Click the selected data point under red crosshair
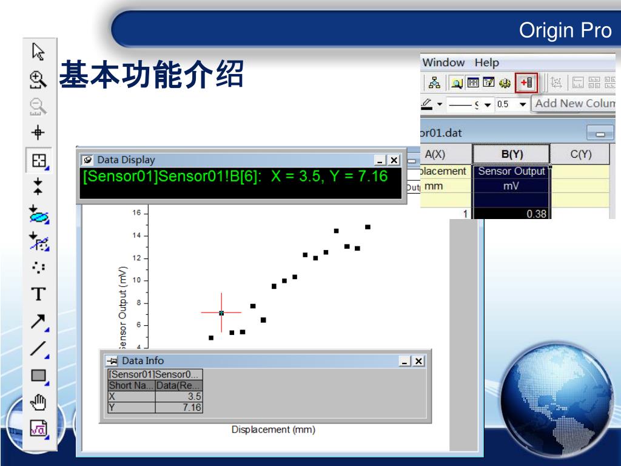 point(221,313)
